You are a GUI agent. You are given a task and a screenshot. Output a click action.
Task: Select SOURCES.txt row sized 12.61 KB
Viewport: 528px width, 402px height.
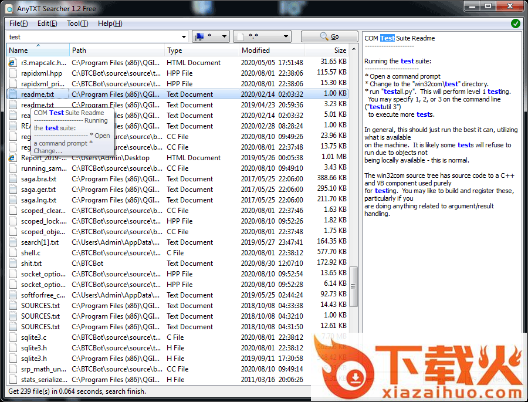pos(177,327)
